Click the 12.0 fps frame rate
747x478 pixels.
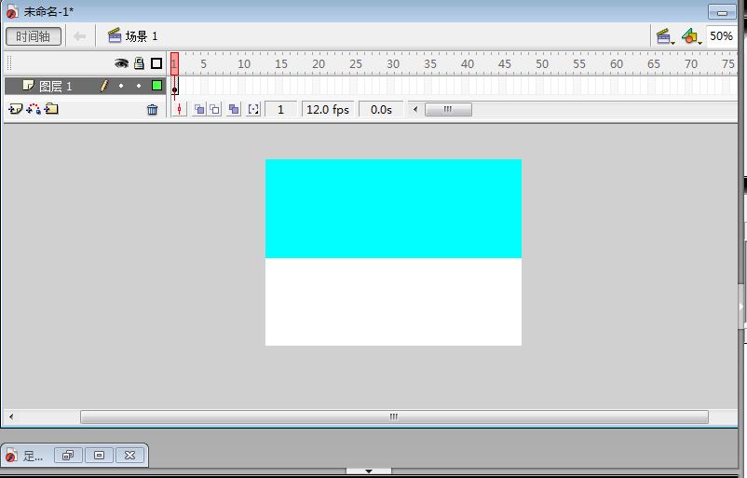[x=328, y=110]
